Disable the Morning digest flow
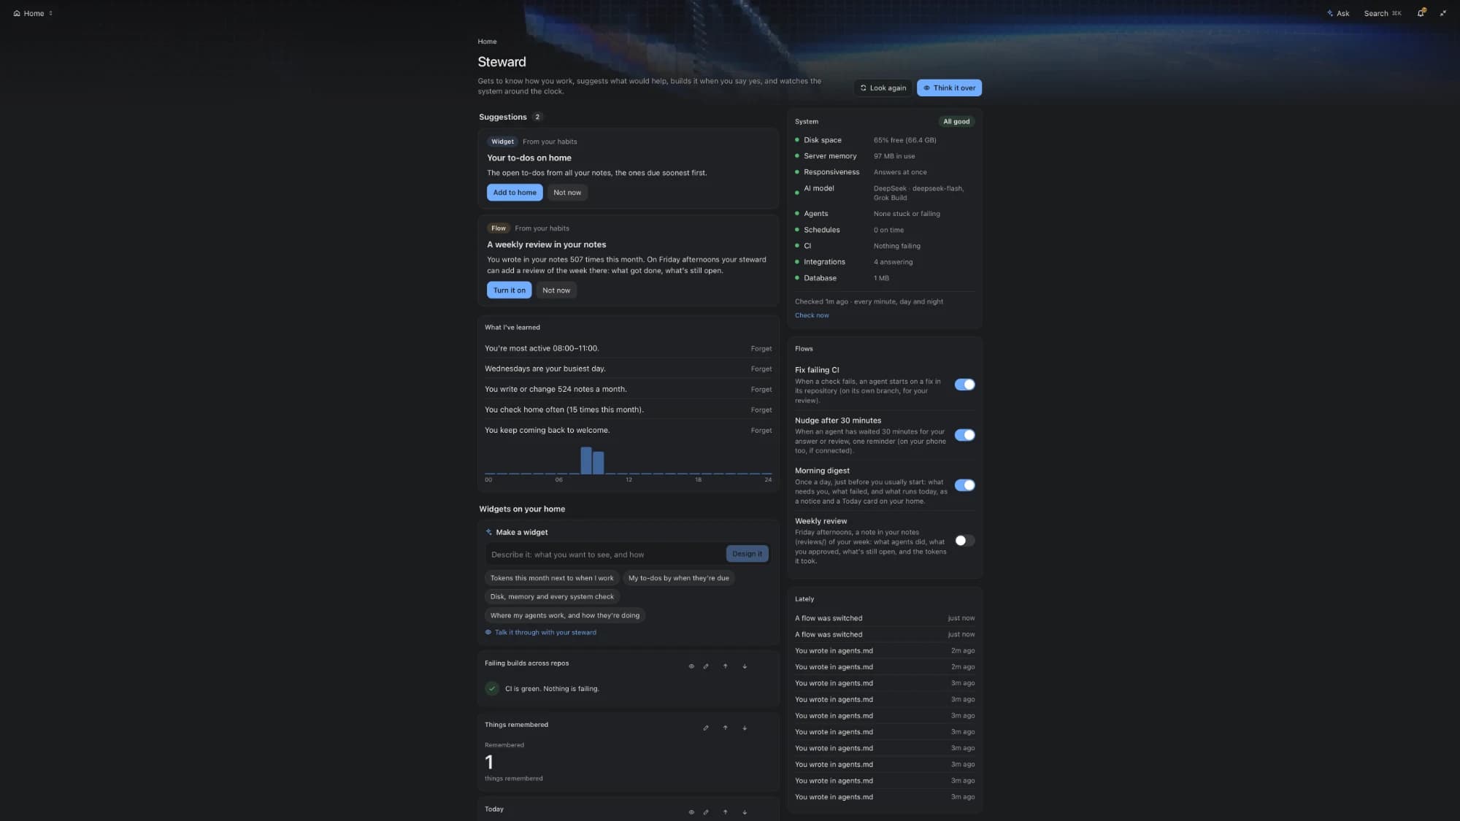The height and width of the screenshot is (821, 1460). click(x=964, y=485)
